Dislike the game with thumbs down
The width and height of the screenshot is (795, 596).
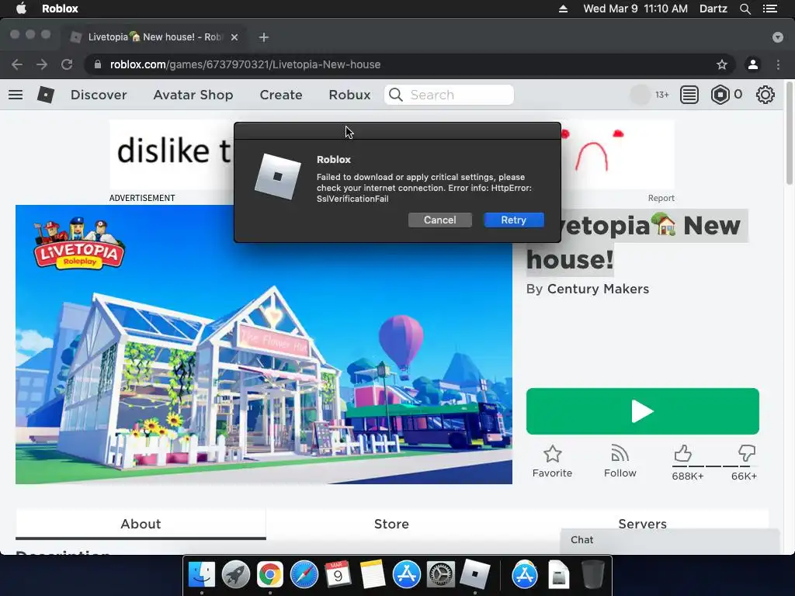click(746, 453)
